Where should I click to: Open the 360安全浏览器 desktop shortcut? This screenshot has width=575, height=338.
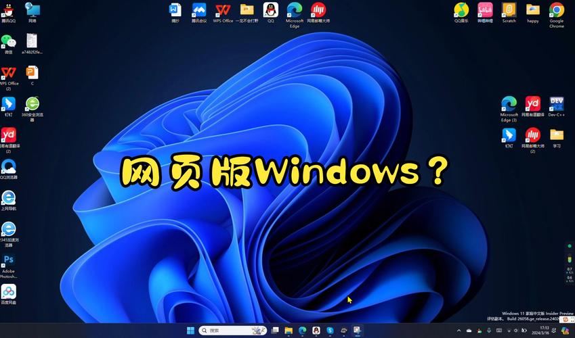pyautogui.click(x=33, y=109)
